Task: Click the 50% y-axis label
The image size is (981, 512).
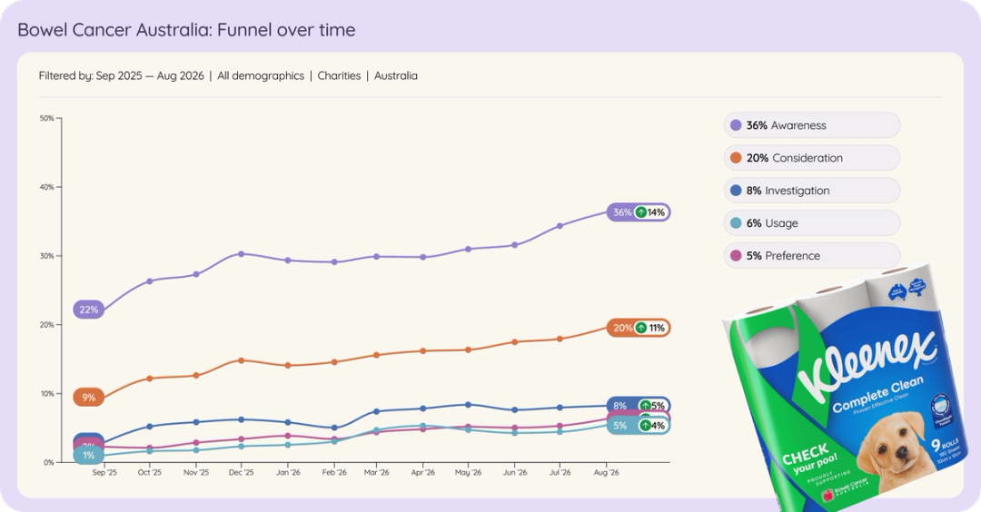Action: (47, 118)
